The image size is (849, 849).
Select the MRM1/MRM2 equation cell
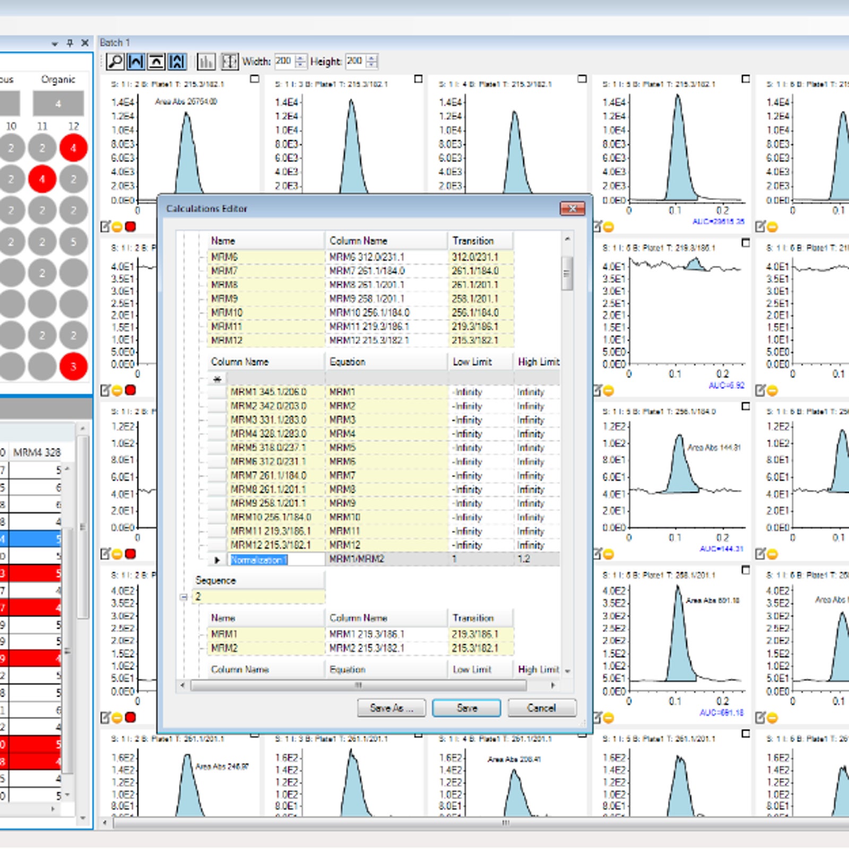387,559
